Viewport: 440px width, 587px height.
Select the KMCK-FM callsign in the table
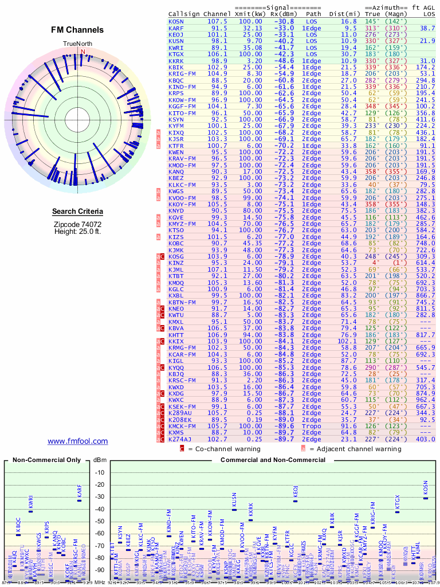click(182, 426)
